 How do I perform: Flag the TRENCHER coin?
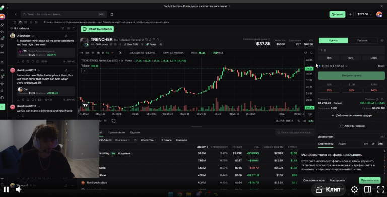coord(154,39)
